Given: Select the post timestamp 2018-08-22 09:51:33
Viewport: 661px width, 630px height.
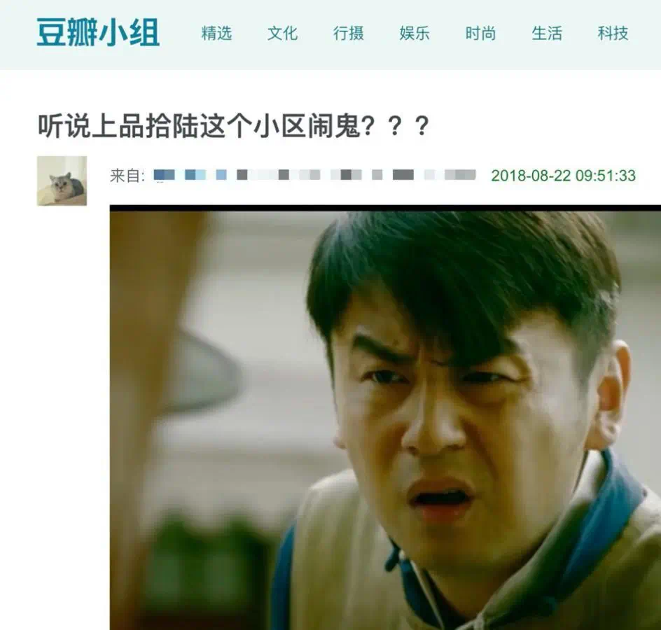Looking at the screenshot, I should click(563, 175).
